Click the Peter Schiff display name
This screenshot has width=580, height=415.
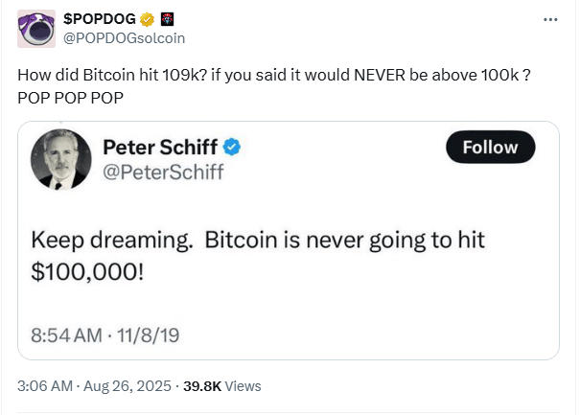(161, 147)
